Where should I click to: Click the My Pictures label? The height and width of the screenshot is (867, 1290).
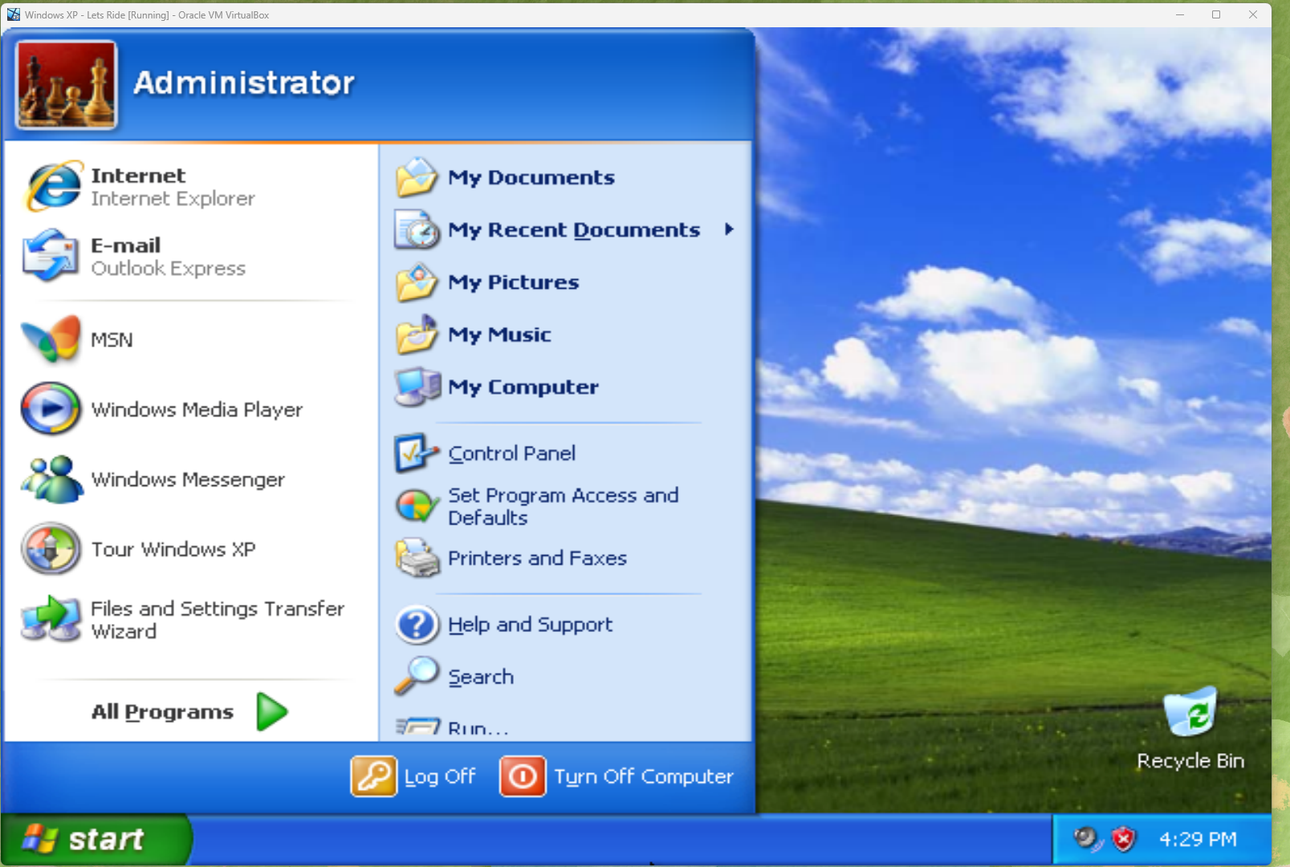tap(514, 282)
